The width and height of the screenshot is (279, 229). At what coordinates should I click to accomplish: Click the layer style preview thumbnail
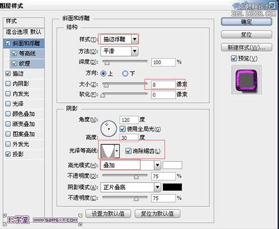point(247,80)
